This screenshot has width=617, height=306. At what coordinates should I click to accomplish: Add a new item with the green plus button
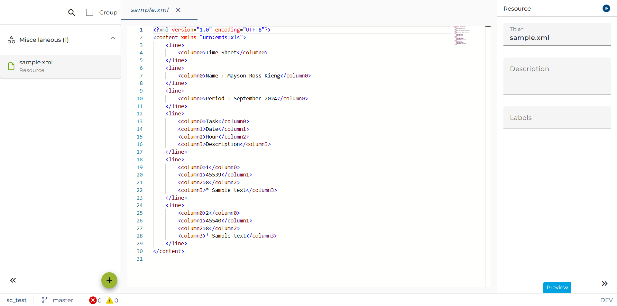click(x=109, y=280)
